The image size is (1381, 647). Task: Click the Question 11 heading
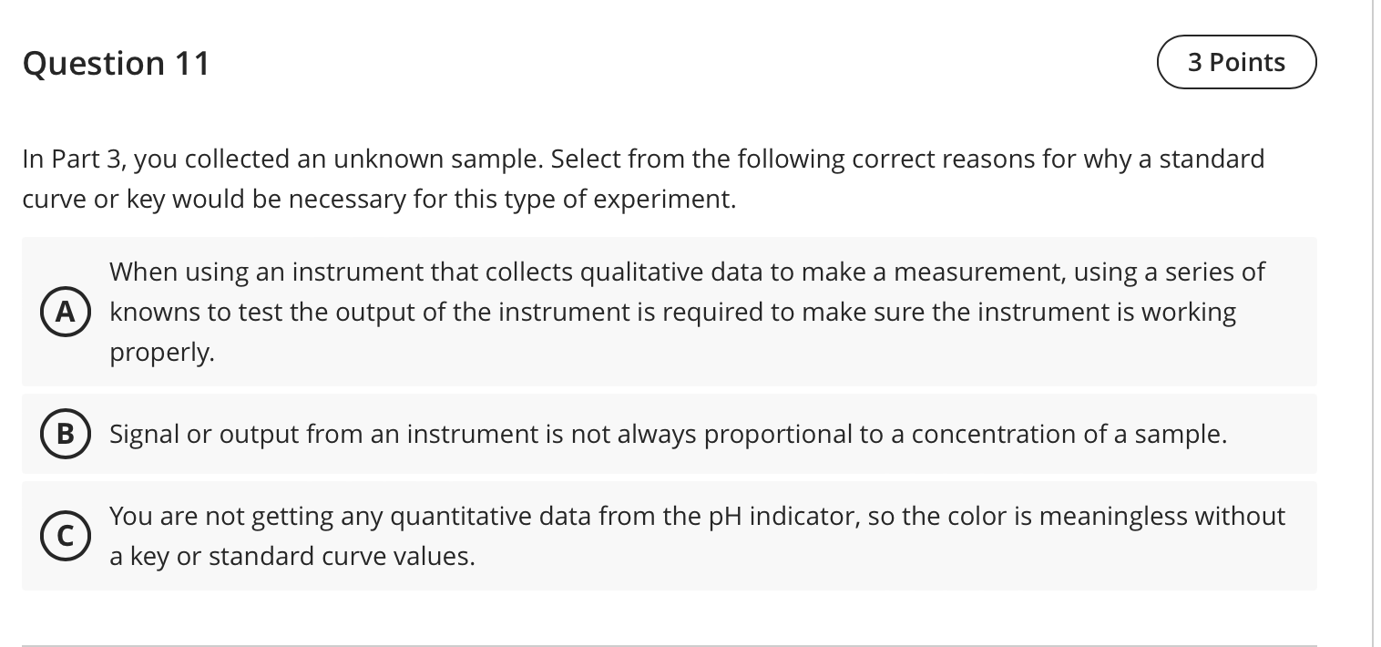coord(116,62)
